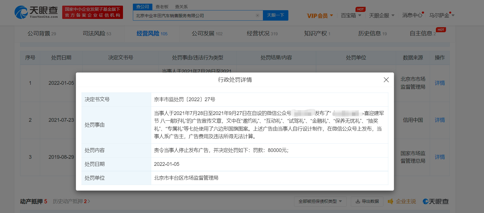Switch to 经营风险 section
Image resolution: width=484 pixels, height=213 pixels.
[152, 34]
